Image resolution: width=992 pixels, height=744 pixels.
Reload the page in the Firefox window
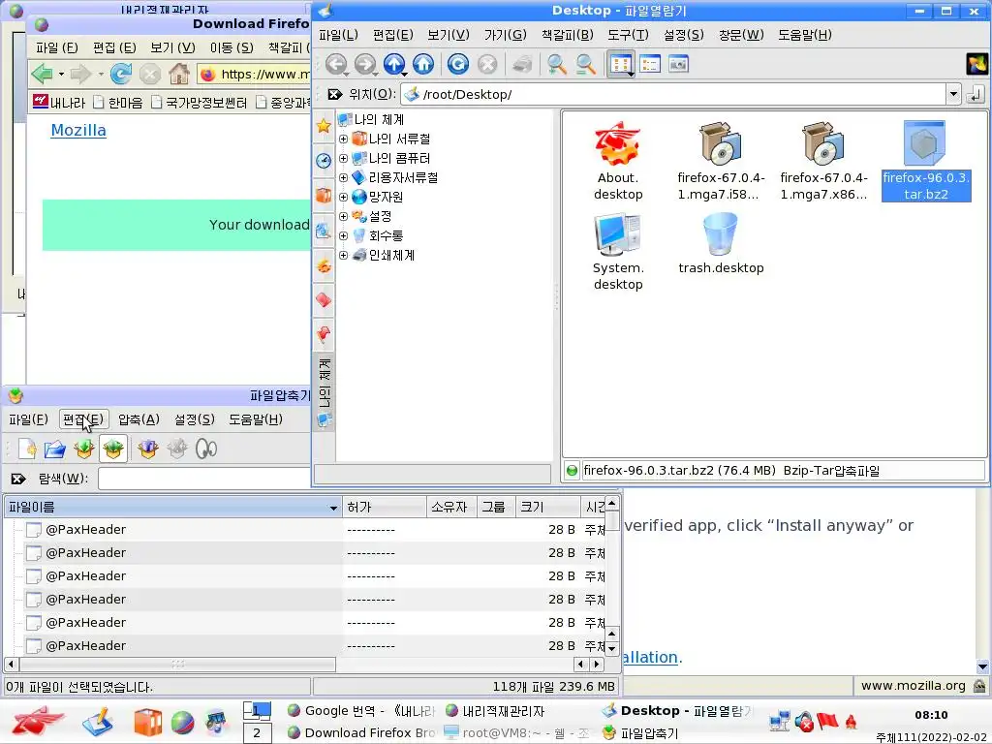click(120, 74)
